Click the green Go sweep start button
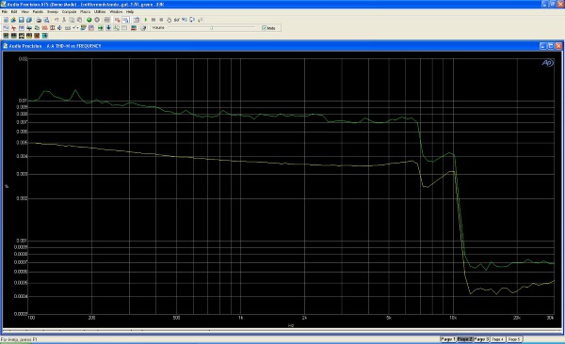Image resolution: width=565 pixels, height=344 pixels. click(x=89, y=20)
